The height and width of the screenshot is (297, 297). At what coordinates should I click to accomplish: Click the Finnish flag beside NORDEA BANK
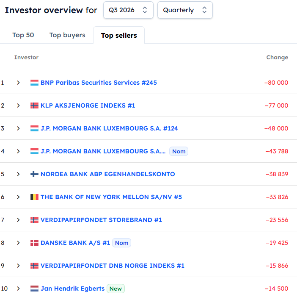coord(34,174)
